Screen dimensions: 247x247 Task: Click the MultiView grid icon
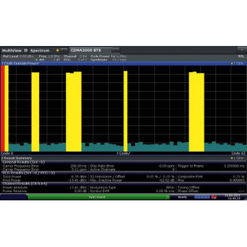[x=25, y=51]
